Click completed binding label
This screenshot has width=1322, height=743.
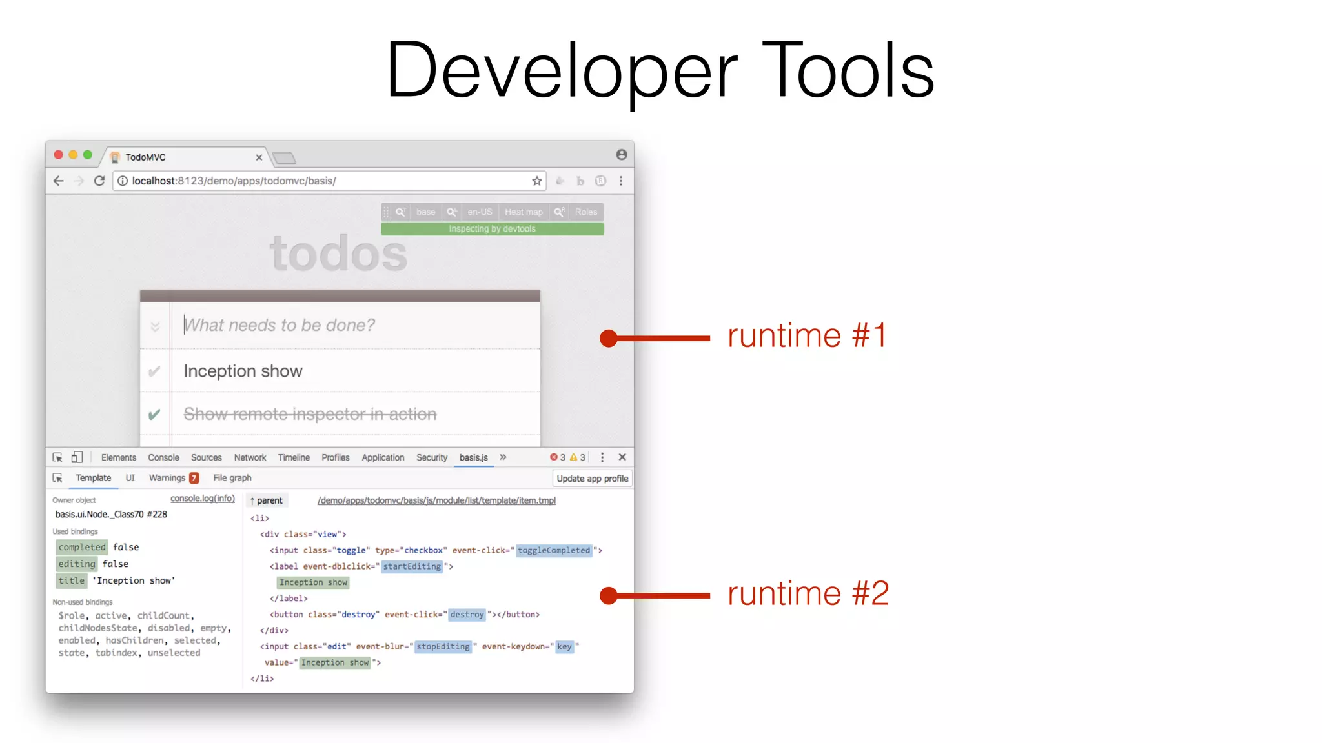pyautogui.click(x=82, y=547)
